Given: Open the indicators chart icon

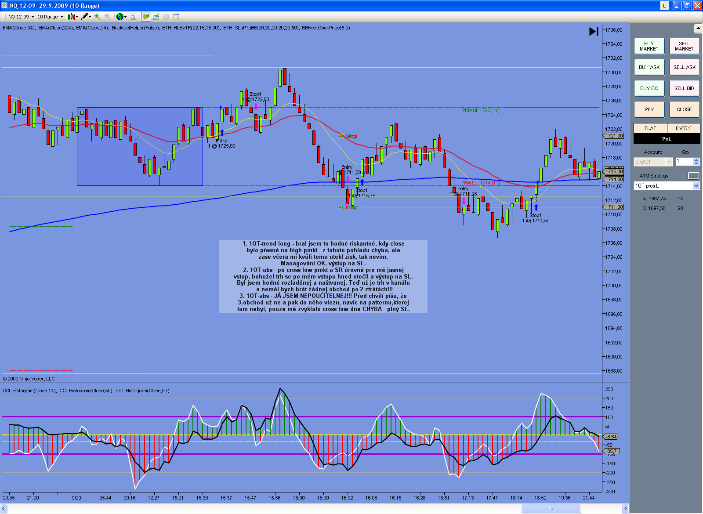Looking at the screenshot, I should (156, 17).
